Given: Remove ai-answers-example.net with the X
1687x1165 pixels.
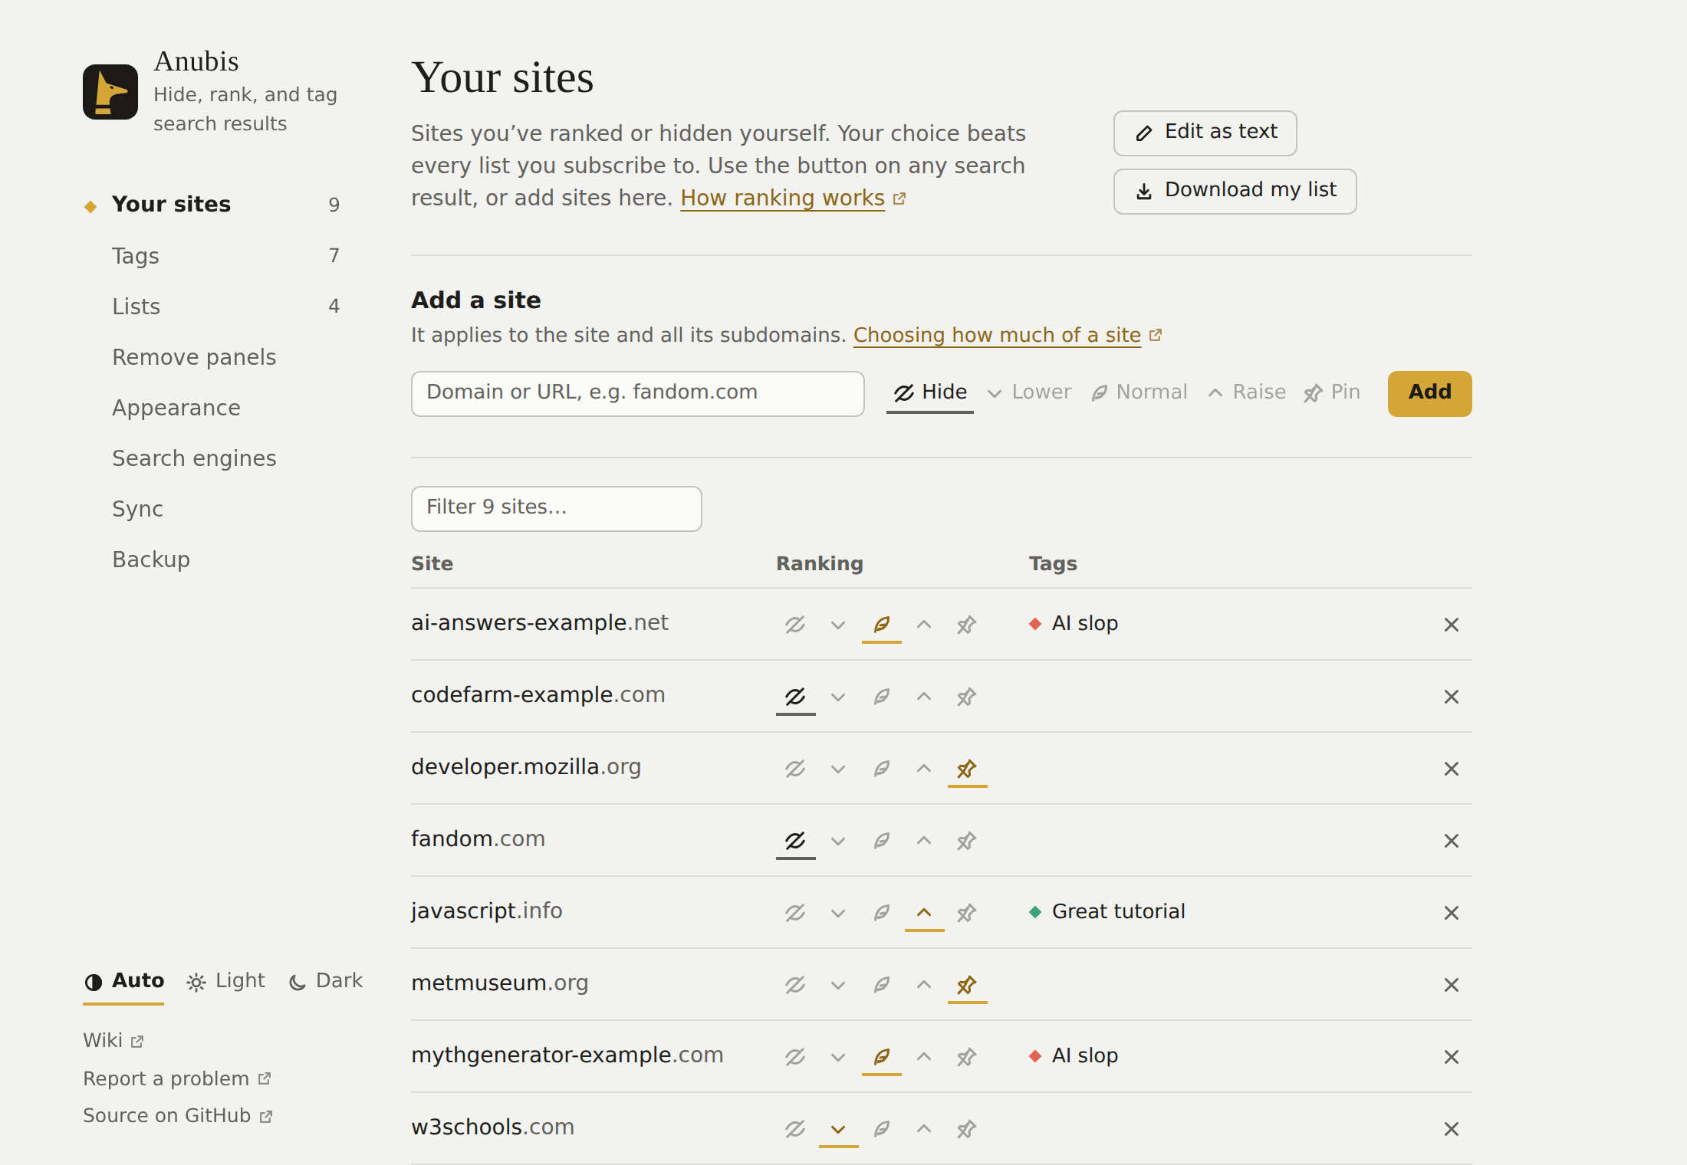Looking at the screenshot, I should (x=1451, y=625).
